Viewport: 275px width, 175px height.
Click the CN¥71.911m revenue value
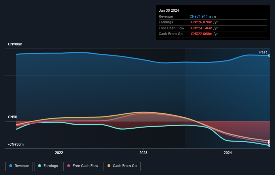pyautogui.click(x=200, y=16)
